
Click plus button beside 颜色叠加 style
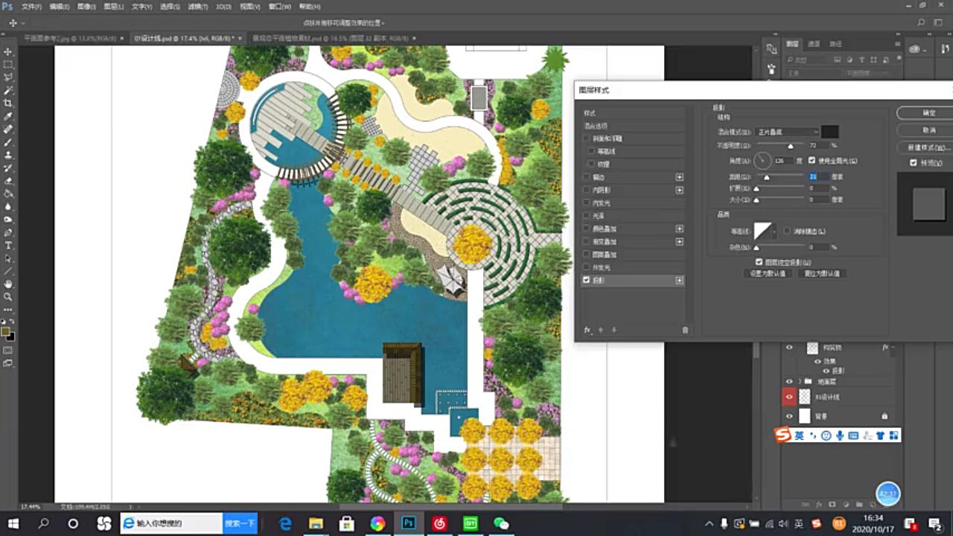click(x=679, y=229)
